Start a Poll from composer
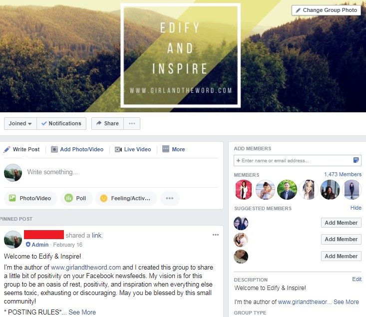Viewport: 366px width, 317px height. tap(76, 198)
